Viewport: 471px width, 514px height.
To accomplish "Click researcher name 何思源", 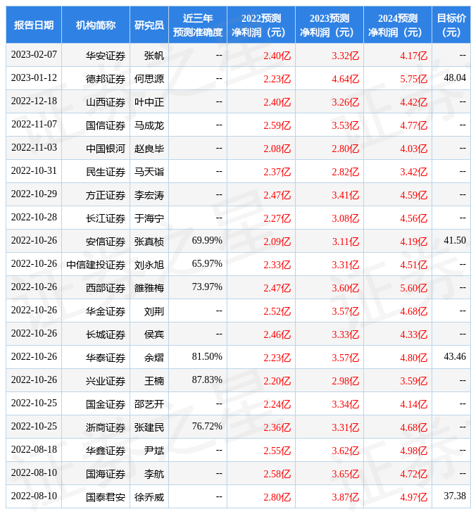I will pos(149,79).
